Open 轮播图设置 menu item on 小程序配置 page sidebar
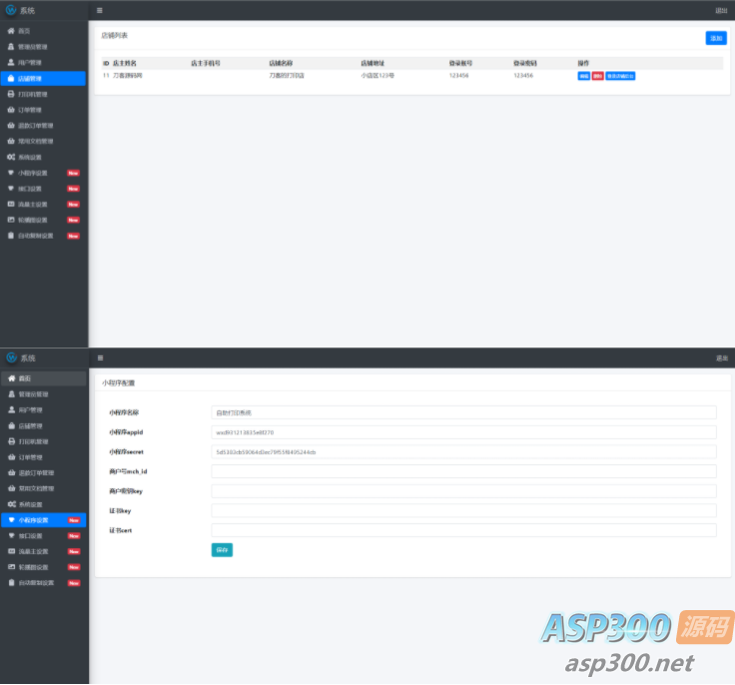The image size is (735, 685). (x=36, y=567)
